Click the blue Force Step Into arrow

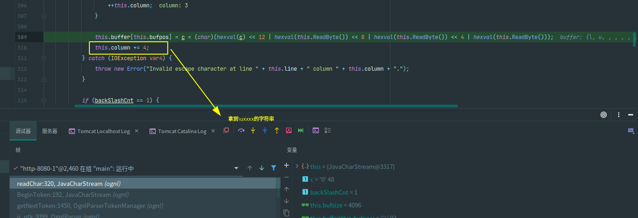click(265, 131)
